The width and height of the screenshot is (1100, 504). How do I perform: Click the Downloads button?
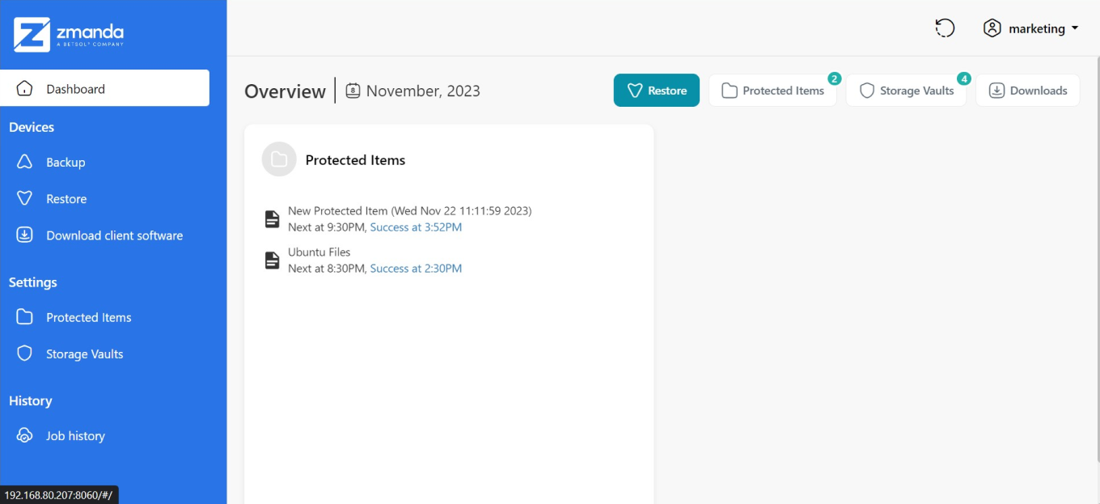[1027, 91]
